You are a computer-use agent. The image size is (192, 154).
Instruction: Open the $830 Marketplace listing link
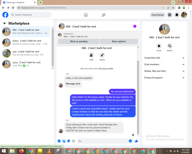76,37
